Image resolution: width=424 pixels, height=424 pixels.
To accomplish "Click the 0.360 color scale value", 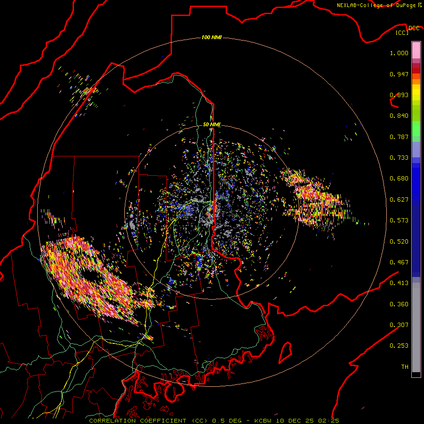I will click(399, 304).
